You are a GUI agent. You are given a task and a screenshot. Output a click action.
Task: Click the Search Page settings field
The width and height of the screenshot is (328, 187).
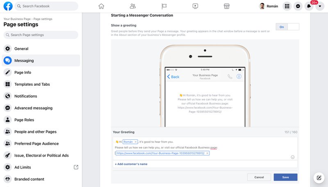[x=41, y=35]
